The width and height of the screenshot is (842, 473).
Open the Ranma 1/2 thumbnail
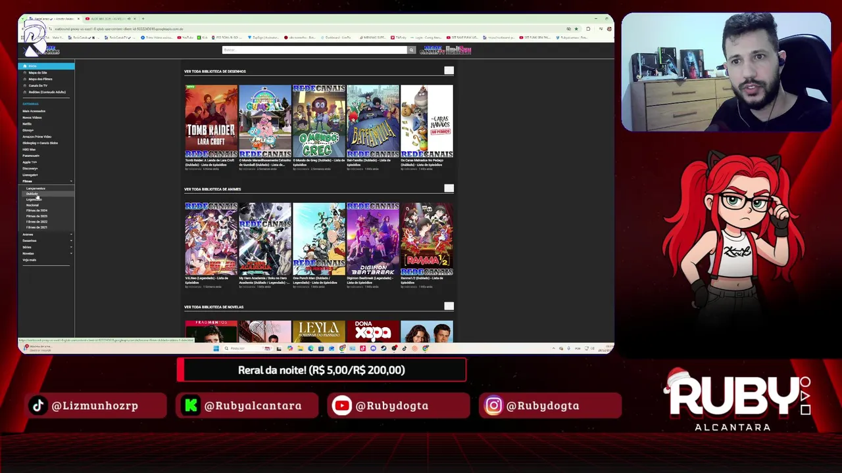(427, 239)
